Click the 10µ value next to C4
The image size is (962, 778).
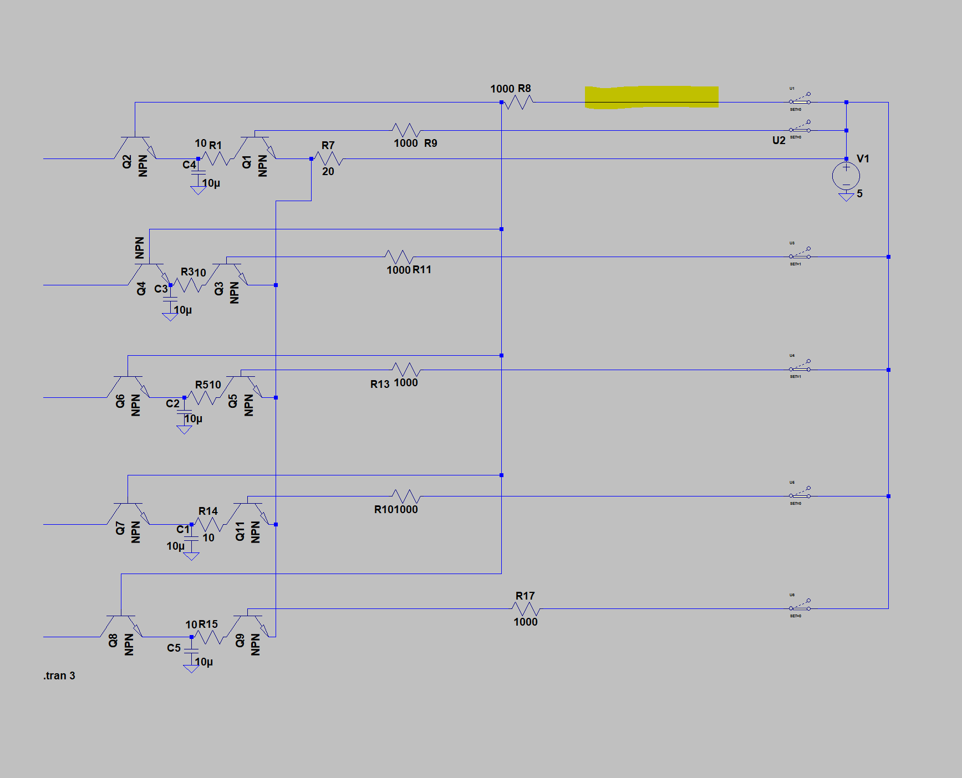[211, 183]
